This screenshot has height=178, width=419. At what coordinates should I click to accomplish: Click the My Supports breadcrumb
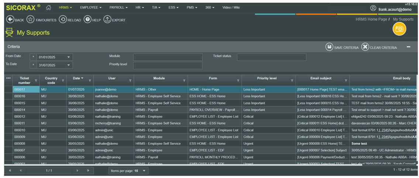[403, 19]
